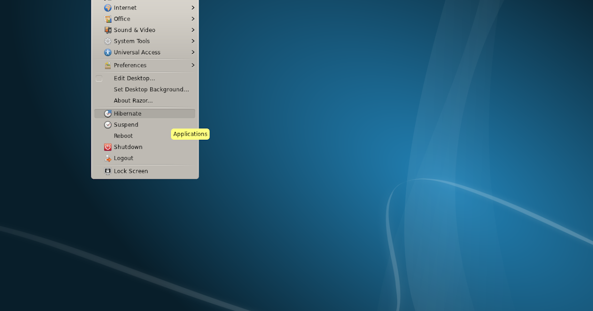Select the Lock Screen monitor icon
The width and height of the screenshot is (593, 311).
(108, 171)
